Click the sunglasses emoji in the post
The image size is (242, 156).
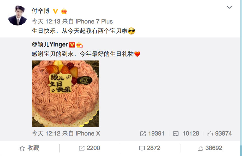coord(131,31)
